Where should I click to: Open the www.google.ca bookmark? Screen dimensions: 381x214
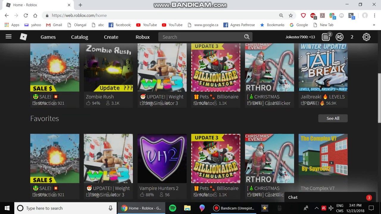point(203,25)
